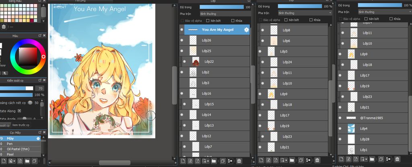Add a brush folder in the brush panel
Image resolution: width=412 pixels, height=167 pixels.
tap(27, 161)
